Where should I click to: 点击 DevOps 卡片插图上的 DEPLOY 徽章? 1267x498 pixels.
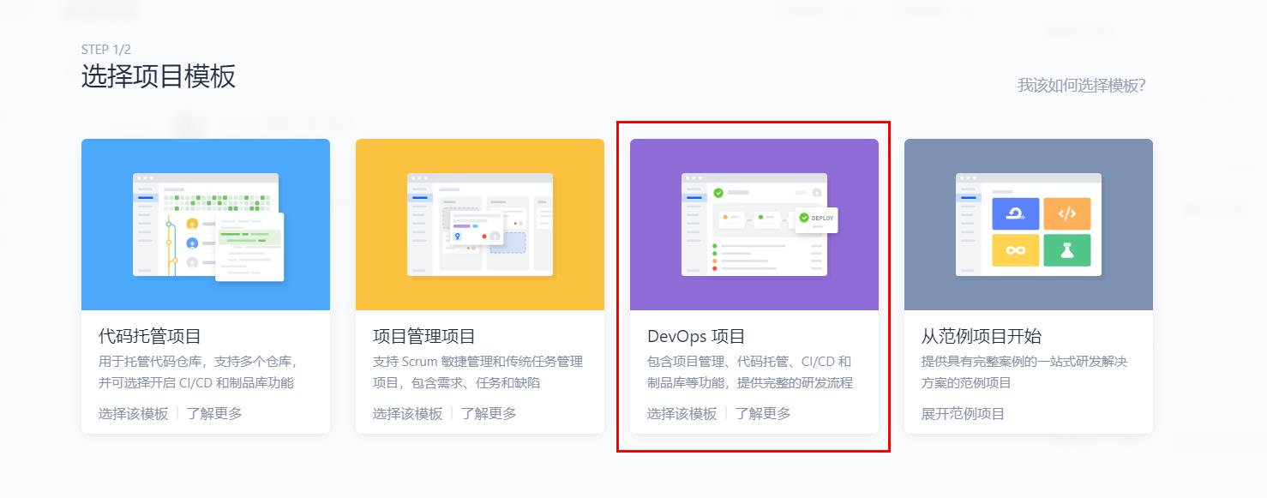click(x=816, y=219)
